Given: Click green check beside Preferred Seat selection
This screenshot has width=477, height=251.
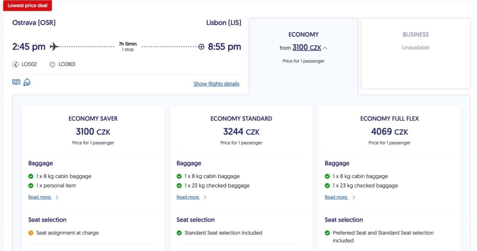Looking at the screenshot, I should tap(327, 233).
